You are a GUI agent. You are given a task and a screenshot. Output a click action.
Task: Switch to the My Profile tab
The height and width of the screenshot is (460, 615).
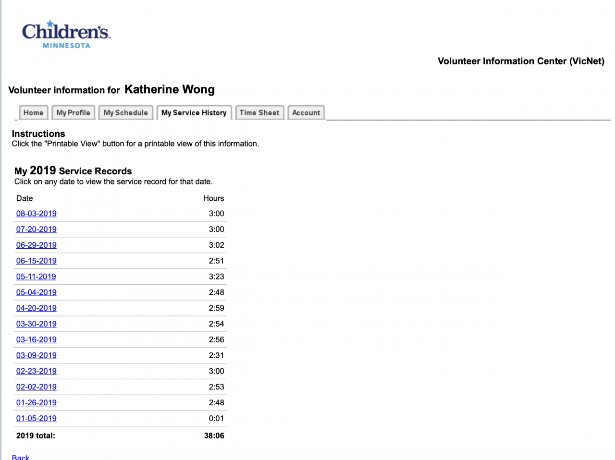[73, 112]
